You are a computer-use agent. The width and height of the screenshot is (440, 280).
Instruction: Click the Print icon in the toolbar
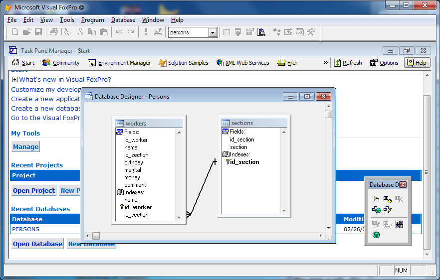53,32
